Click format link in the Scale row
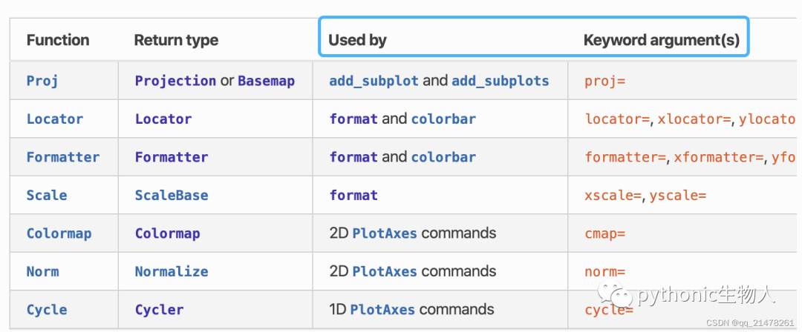This screenshot has width=802, height=332. point(353,195)
